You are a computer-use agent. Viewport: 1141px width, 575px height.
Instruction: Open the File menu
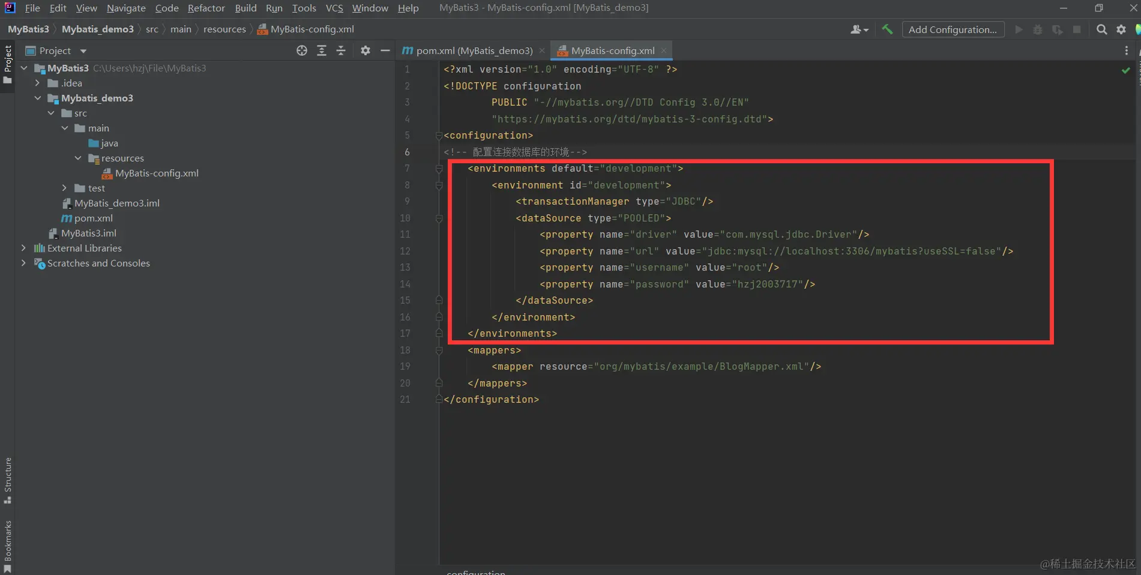tap(32, 8)
